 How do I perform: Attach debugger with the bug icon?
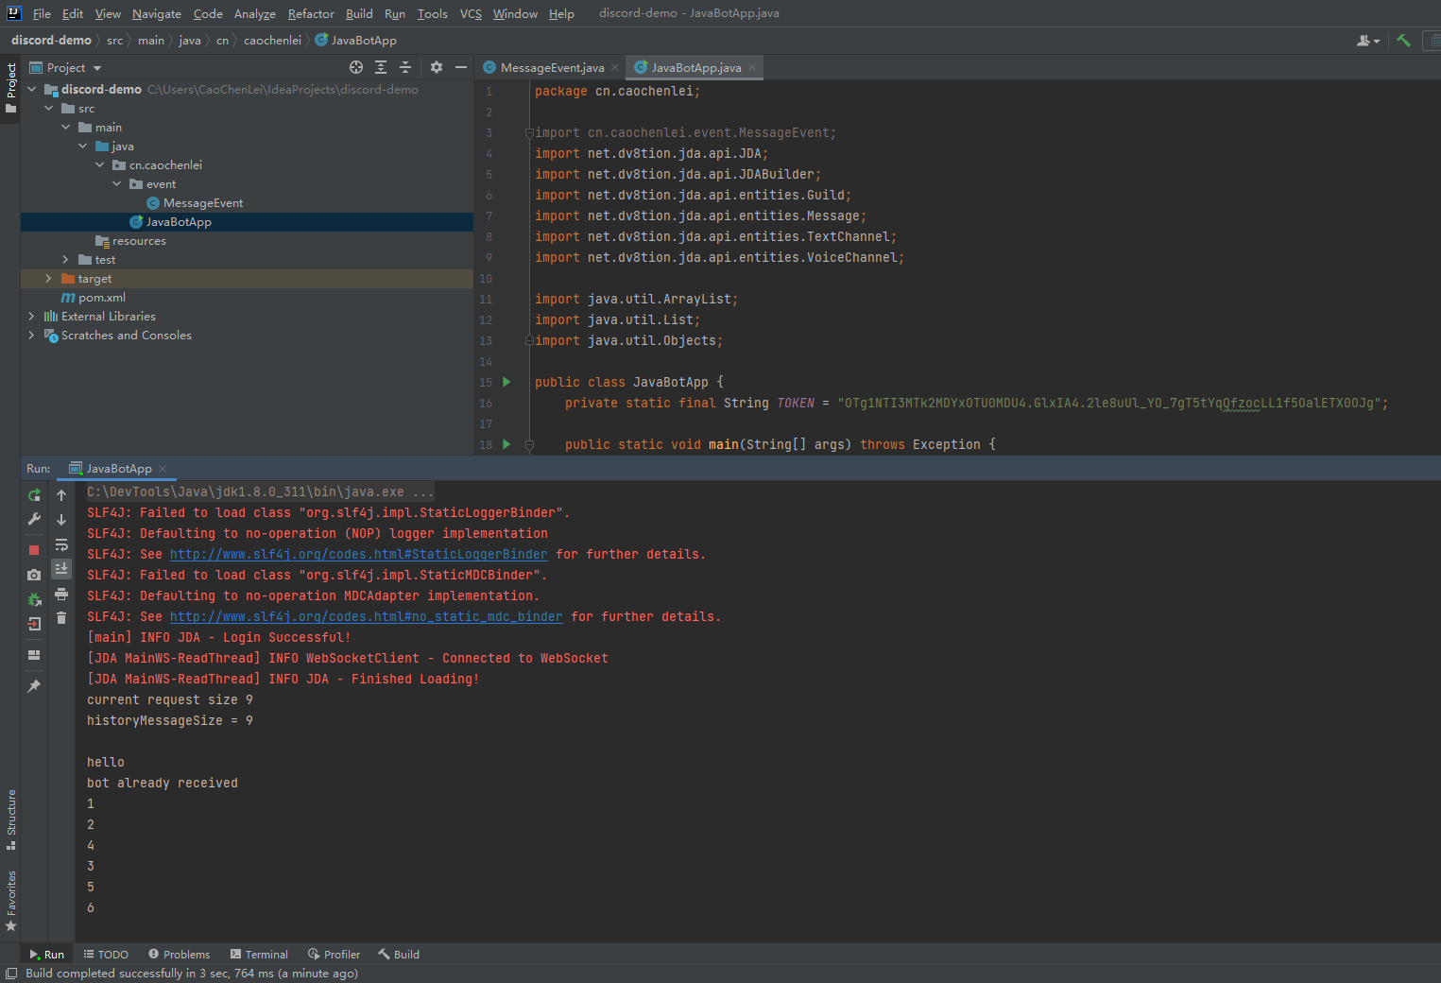point(34,599)
